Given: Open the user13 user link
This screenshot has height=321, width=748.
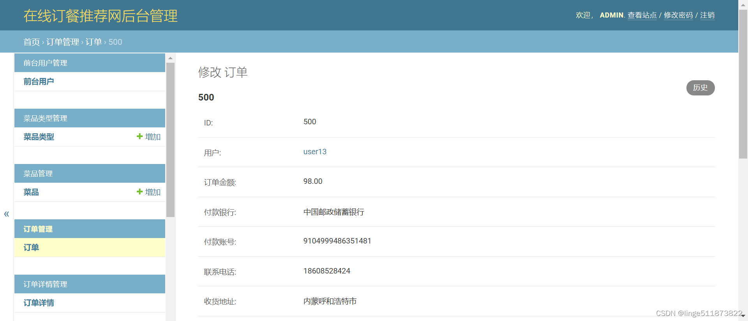Looking at the screenshot, I should (315, 152).
